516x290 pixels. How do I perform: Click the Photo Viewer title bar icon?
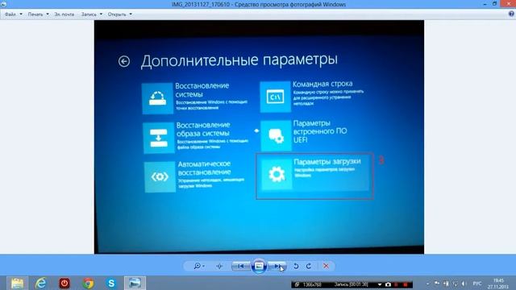(3, 4)
